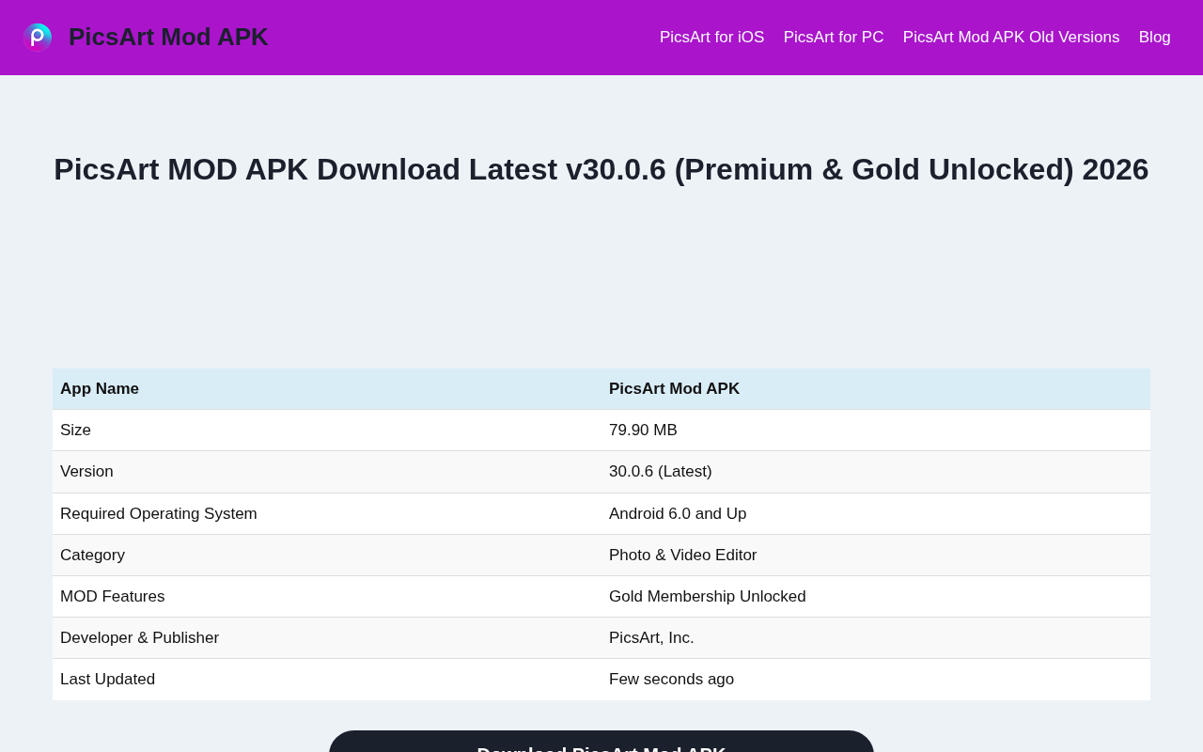Go to PicsArt for iOS page
Image resolution: width=1203 pixels, height=752 pixels.
click(x=712, y=38)
